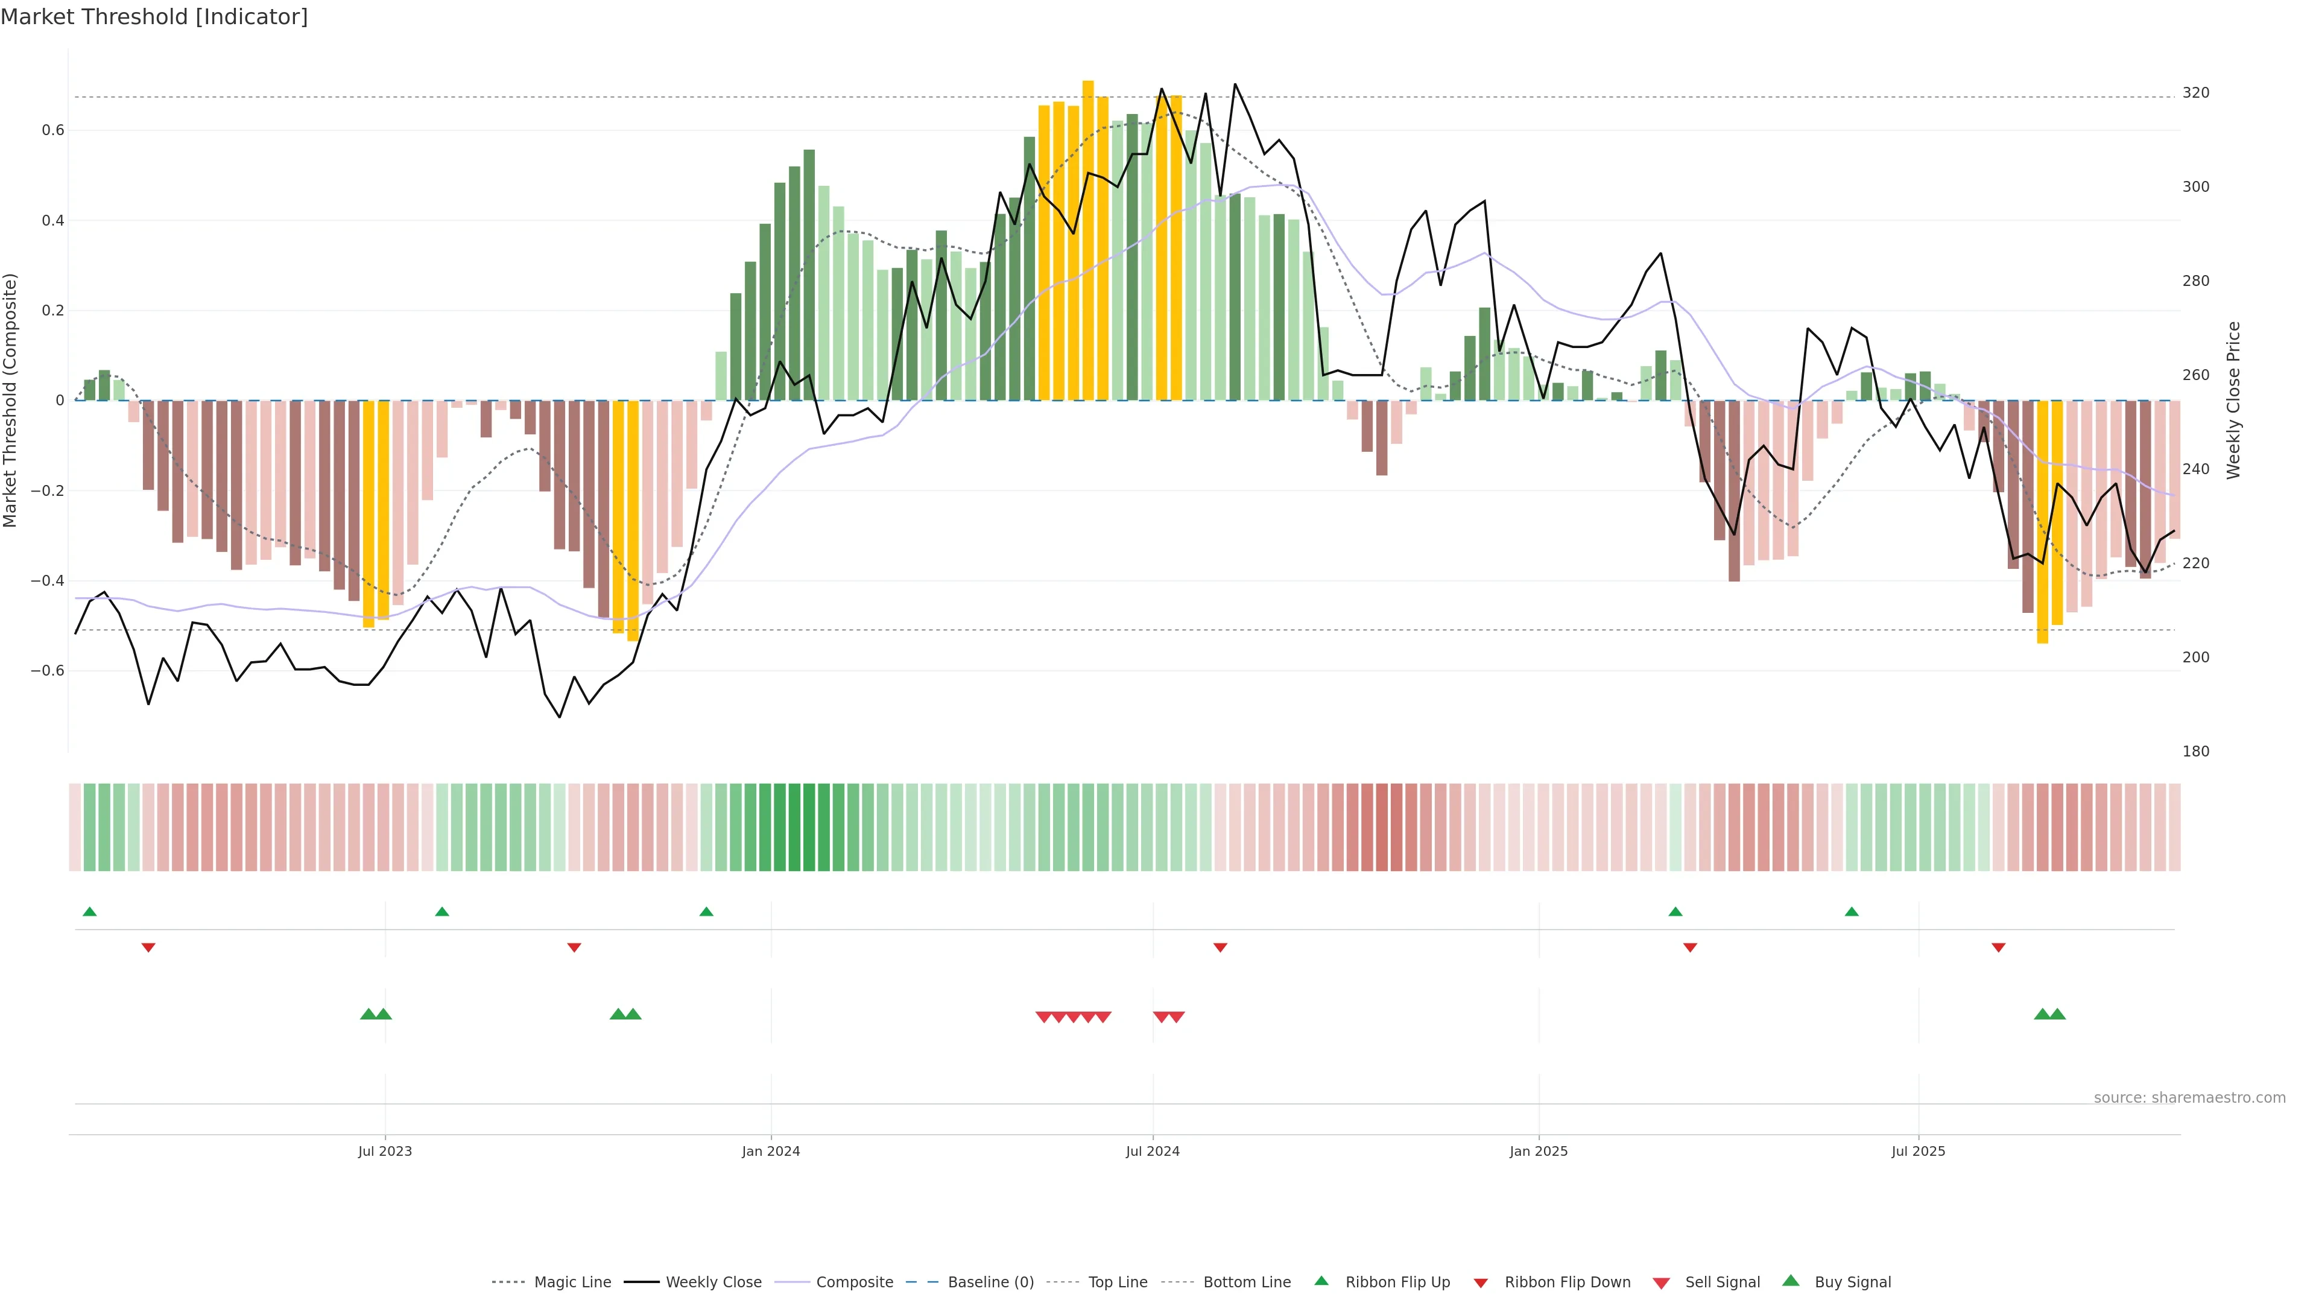Viewport: 2316px width, 1303px height.
Task: Hide the Top Line series via legend
Action: [1118, 1282]
